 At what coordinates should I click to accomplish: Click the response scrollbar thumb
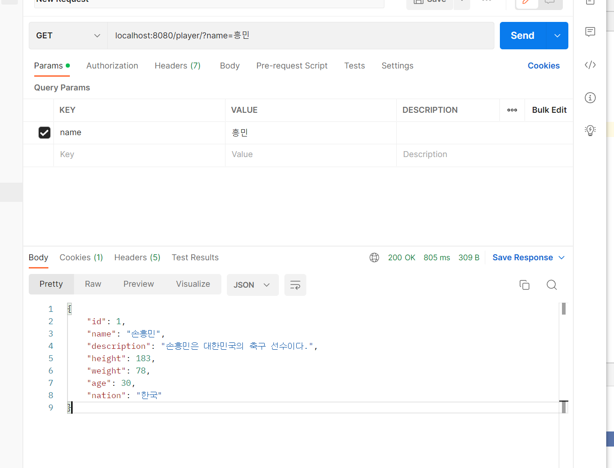(564, 309)
